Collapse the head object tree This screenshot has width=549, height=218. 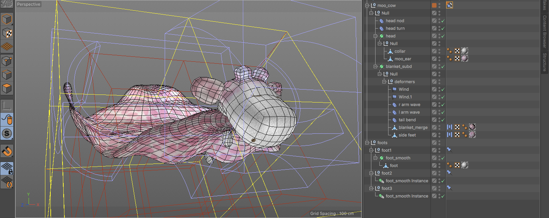click(x=376, y=36)
